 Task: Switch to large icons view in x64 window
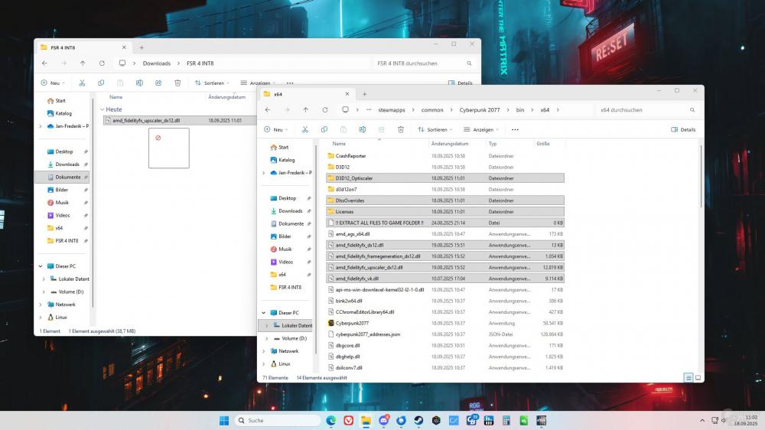pyautogui.click(x=698, y=377)
